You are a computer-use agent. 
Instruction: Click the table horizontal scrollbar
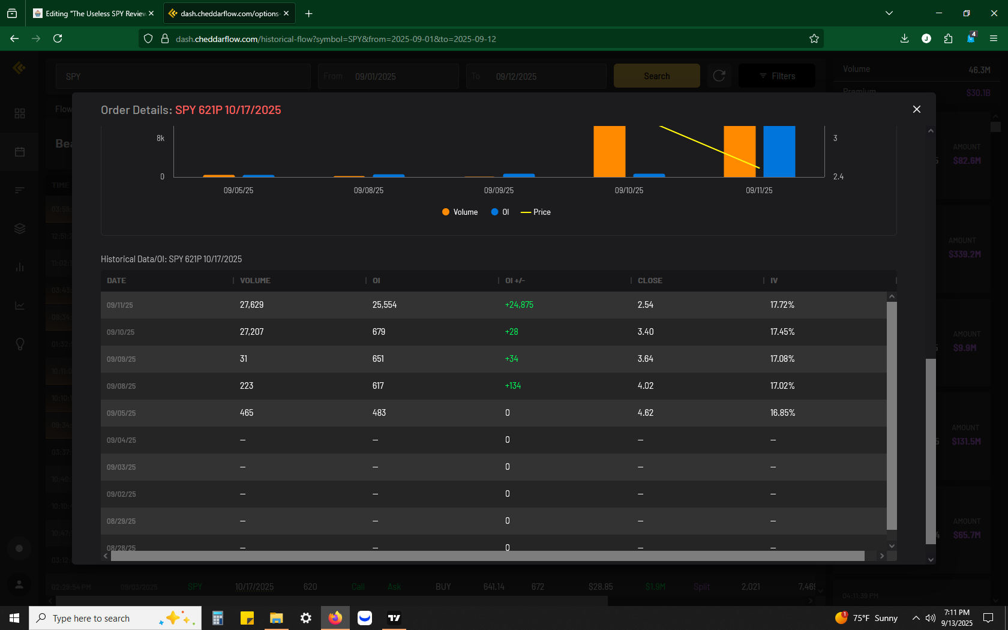tap(487, 556)
